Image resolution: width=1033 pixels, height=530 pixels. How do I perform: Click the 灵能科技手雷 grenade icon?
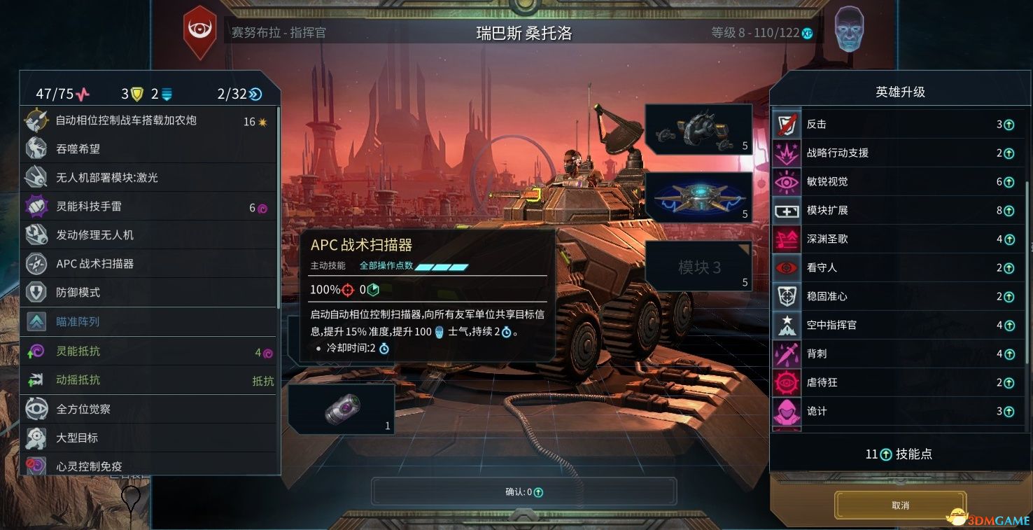(x=36, y=207)
